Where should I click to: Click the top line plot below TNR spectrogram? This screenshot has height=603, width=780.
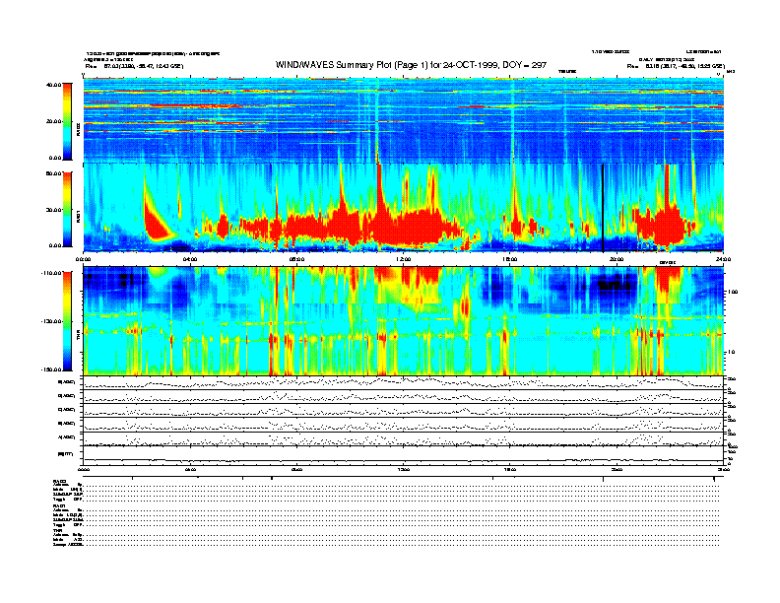tap(404, 382)
